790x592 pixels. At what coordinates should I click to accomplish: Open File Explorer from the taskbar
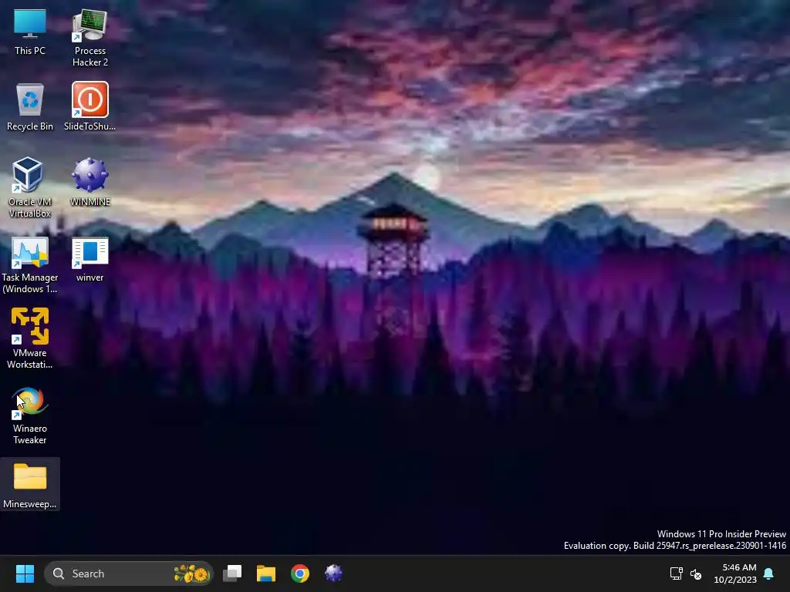[x=266, y=573]
